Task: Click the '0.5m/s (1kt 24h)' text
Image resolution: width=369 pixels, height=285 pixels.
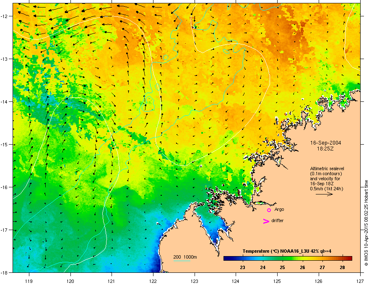Action: (x=327, y=189)
